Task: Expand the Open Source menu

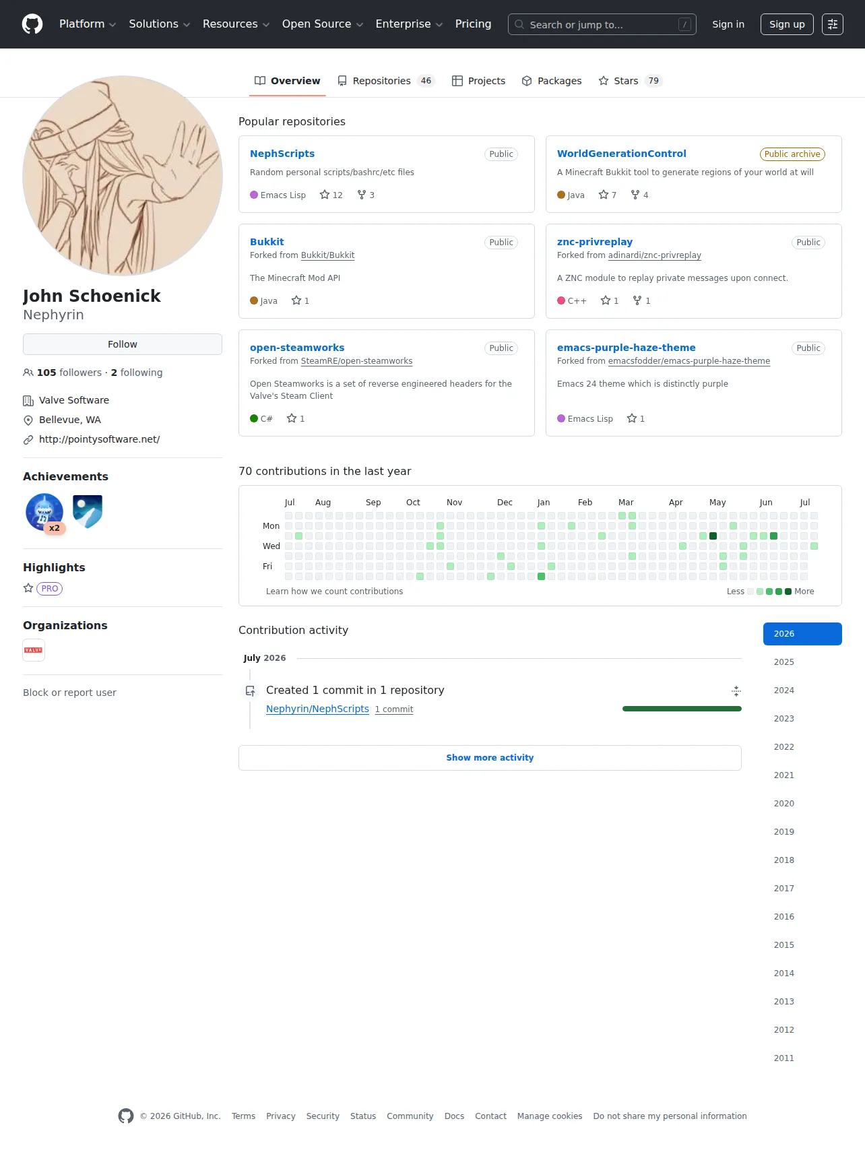Action: click(x=323, y=24)
